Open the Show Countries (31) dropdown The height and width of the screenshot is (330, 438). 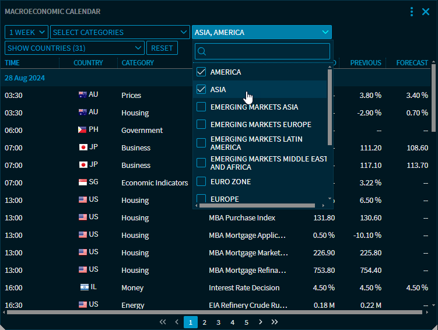74,48
